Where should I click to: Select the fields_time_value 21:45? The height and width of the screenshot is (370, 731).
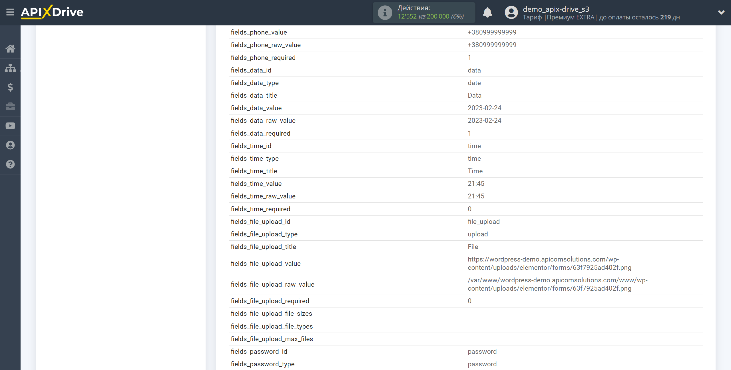click(x=476, y=184)
